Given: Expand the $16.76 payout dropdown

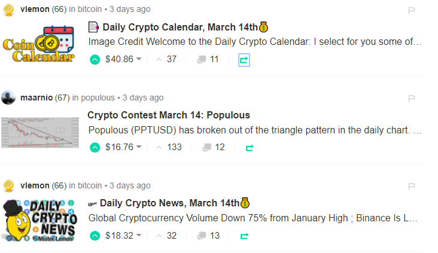Looking at the screenshot, I should [139, 147].
